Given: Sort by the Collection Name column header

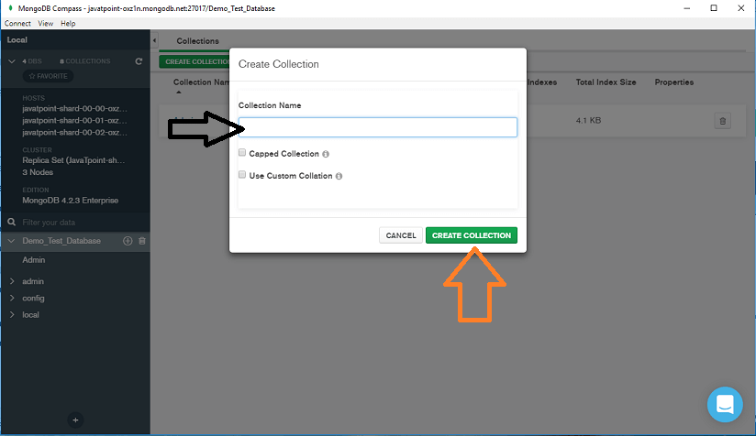Looking at the screenshot, I should [201, 82].
